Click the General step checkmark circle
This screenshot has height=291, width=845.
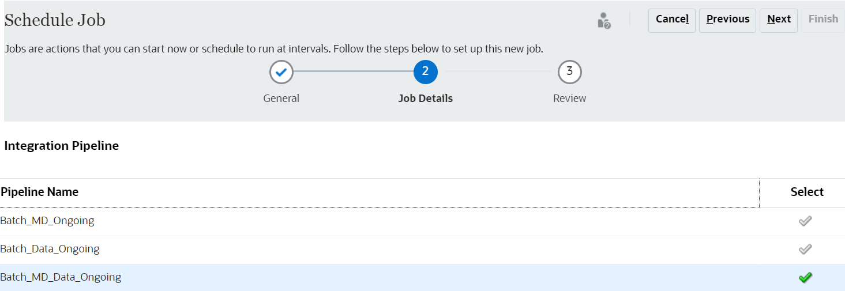tap(281, 72)
